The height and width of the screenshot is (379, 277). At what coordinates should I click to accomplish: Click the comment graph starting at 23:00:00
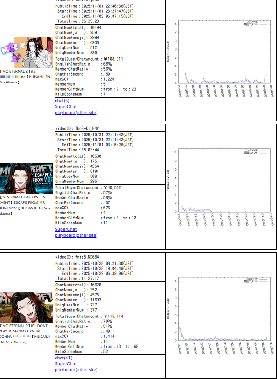pyautogui.click(x=221, y=59)
